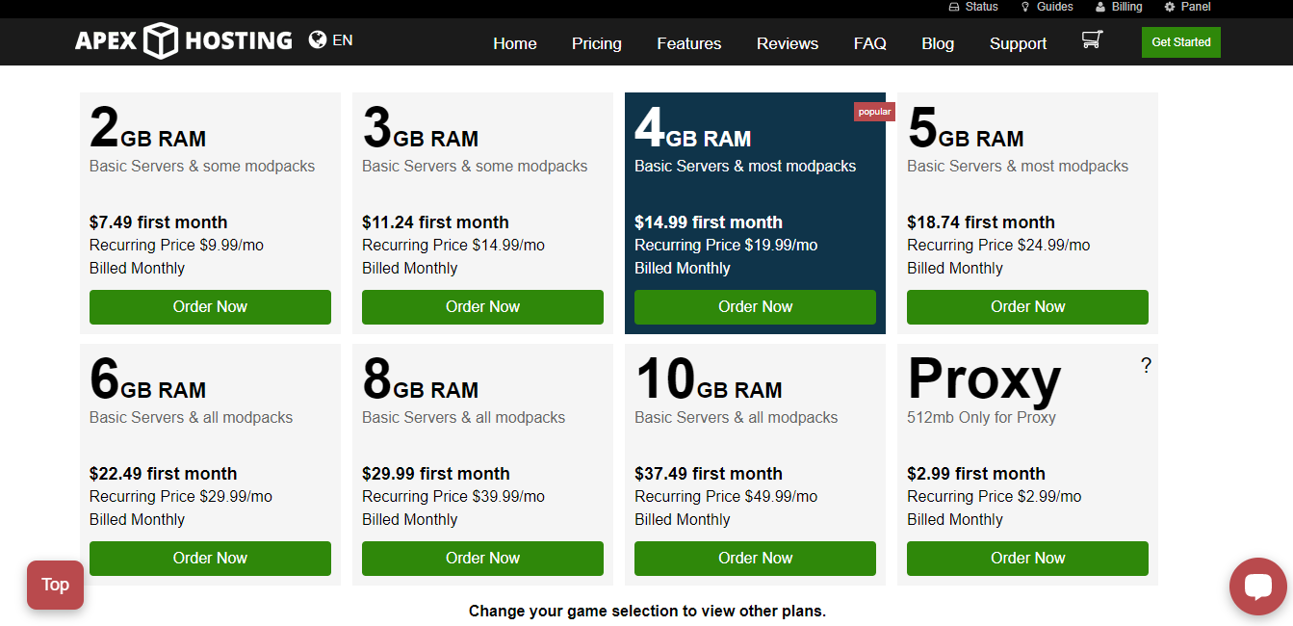Order the 8GB RAM plan
This screenshot has width=1293, height=626.
pos(482,559)
